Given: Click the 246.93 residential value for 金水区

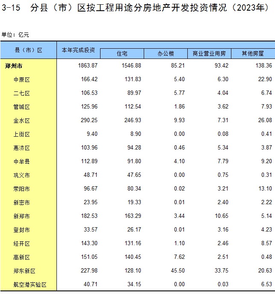Looking at the screenshot, I should 132,120.
